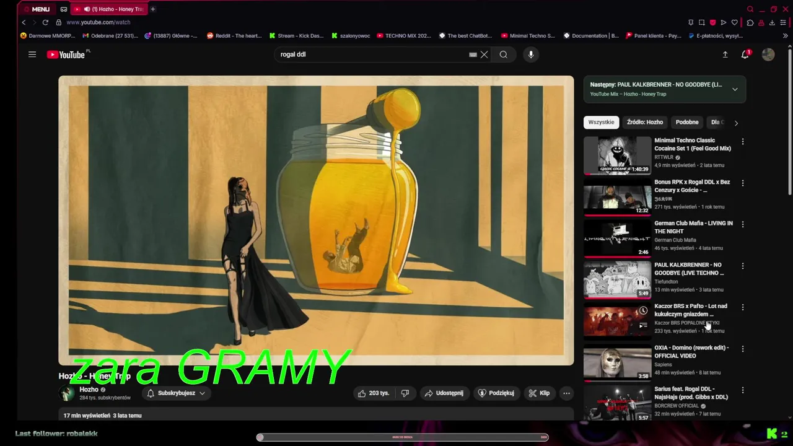Open options for Minimal Techno Classic video
Image resolution: width=793 pixels, height=446 pixels.
tap(742, 141)
